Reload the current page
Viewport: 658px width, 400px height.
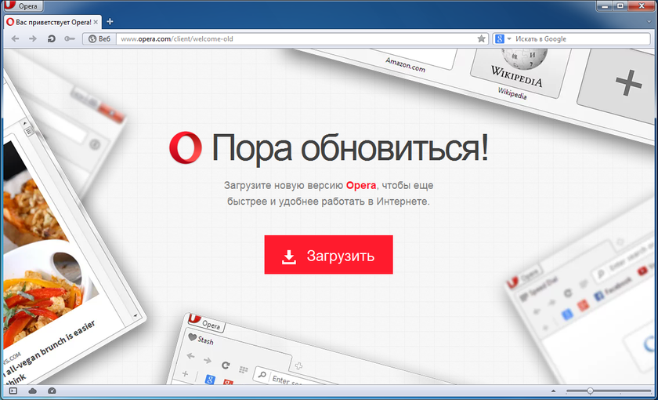pos(51,38)
